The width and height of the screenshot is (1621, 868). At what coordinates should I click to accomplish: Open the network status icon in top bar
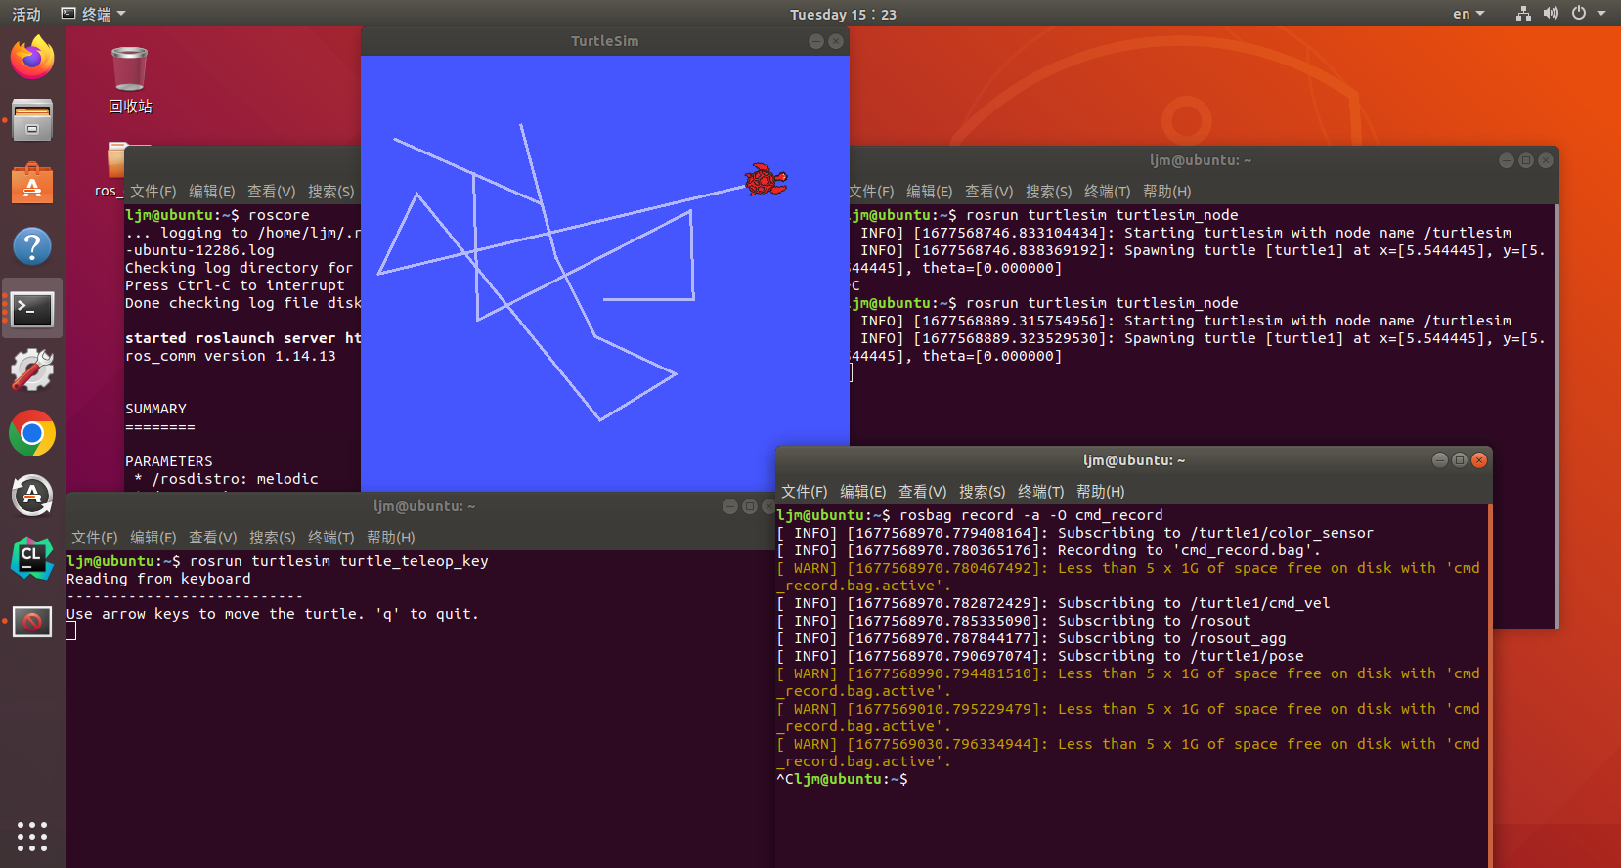click(x=1523, y=14)
